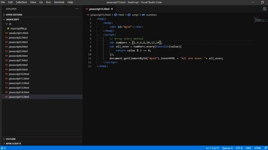Click 'all_even' variable on line 8
The image size is (268, 150).
point(122,47)
